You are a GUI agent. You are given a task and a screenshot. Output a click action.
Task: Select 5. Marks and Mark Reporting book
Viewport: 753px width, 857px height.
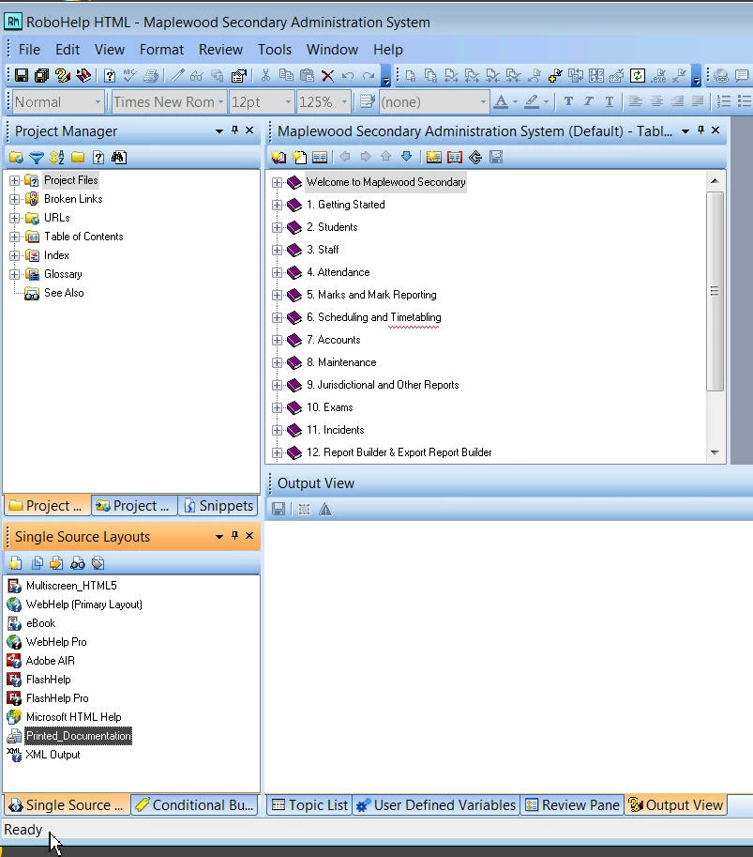[x=371, y=295]
